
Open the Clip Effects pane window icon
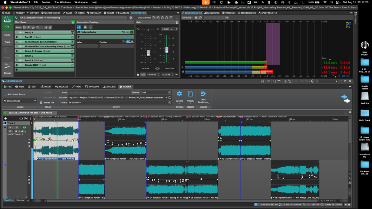click(x=73, y=22)
